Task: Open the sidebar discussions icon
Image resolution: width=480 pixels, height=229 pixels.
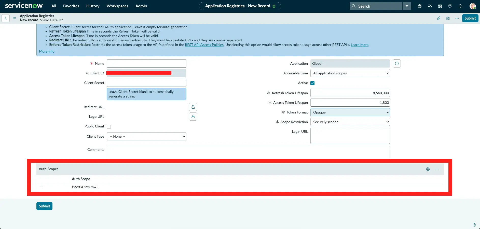Action: coord(440,6)
